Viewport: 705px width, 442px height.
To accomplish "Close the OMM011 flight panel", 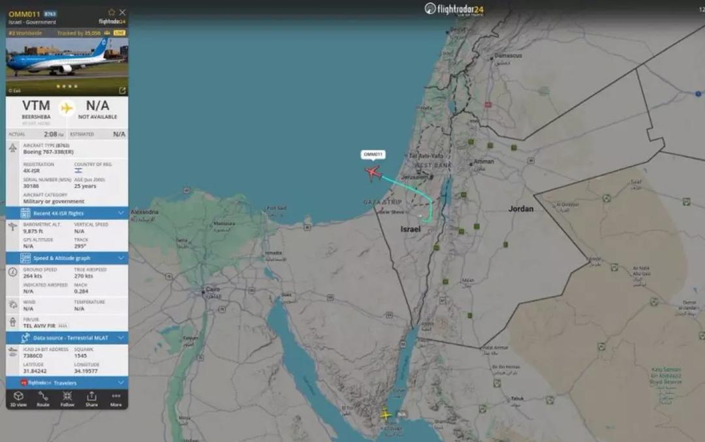I will (122, 12).
